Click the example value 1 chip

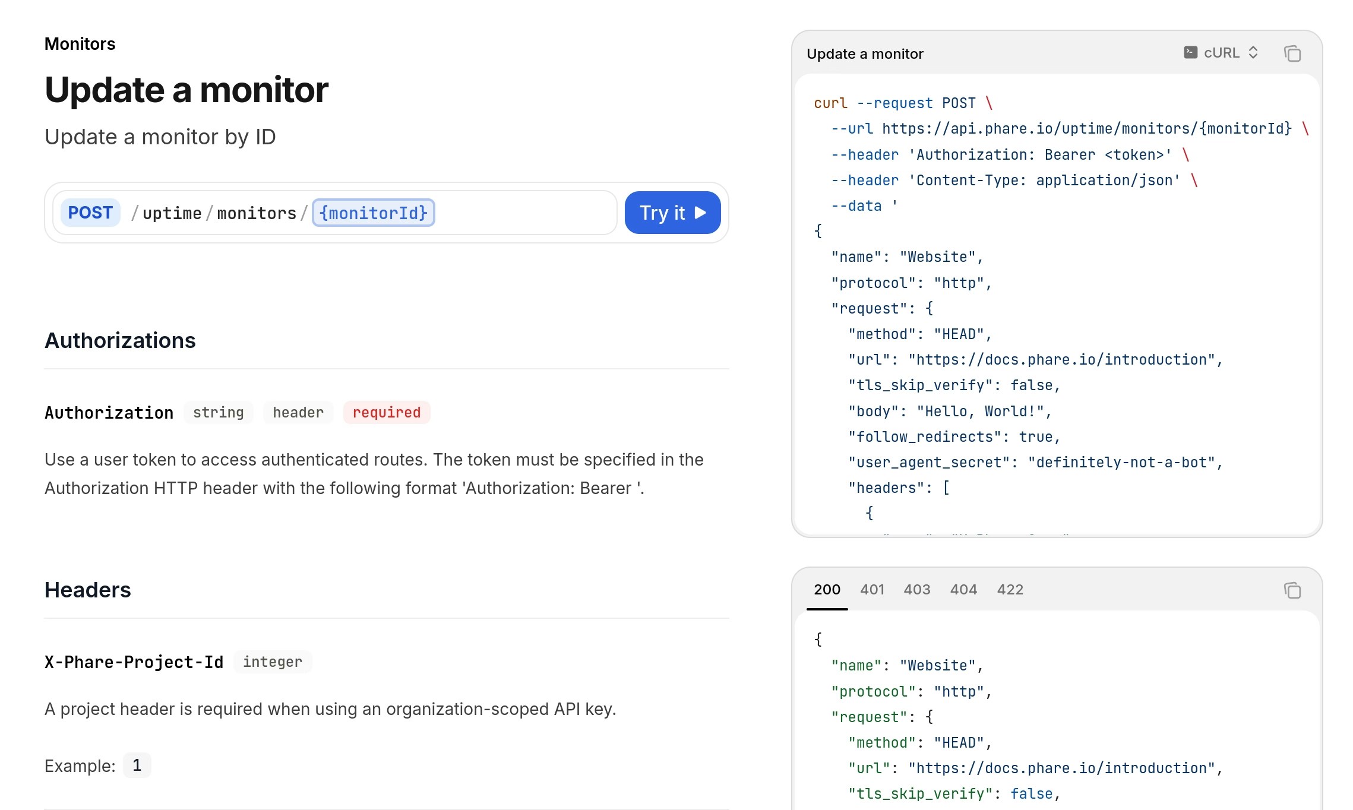[137, 765]
